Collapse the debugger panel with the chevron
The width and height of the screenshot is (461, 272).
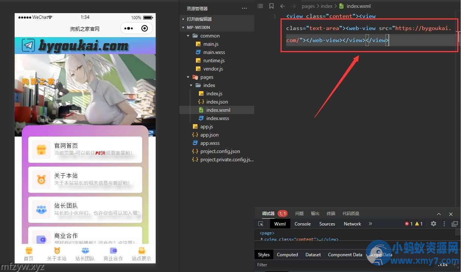439,214
